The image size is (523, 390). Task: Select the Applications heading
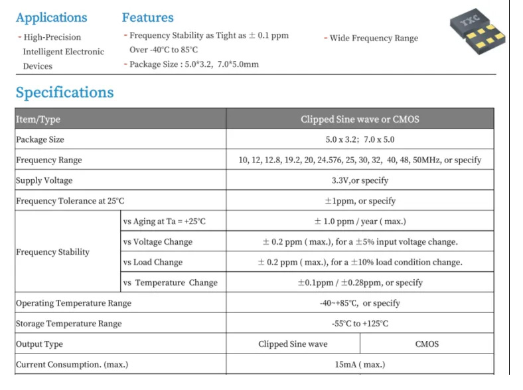[x=52, y=18]
